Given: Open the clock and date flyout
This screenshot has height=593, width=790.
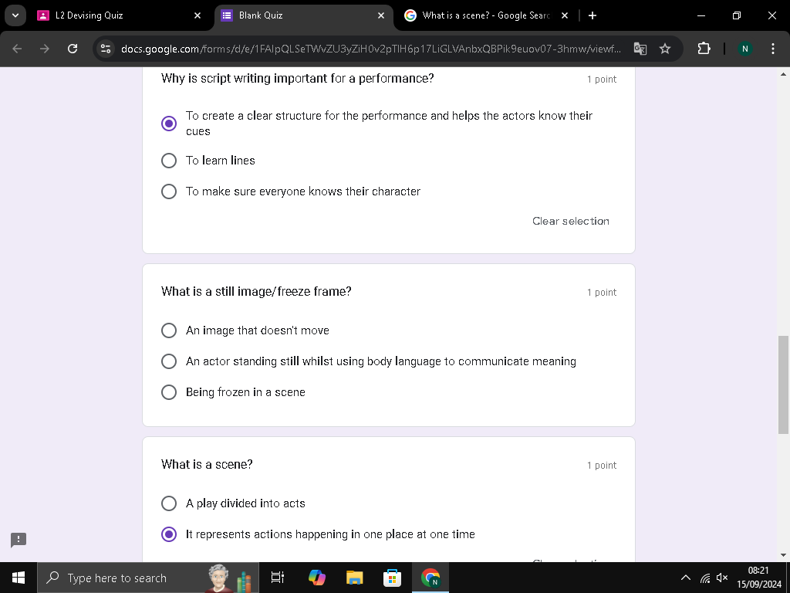Looking at the screenshot, I should pyautogui.click(x=759, y=578).
